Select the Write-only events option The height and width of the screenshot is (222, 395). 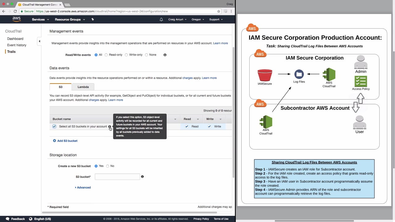click(126, 55)
